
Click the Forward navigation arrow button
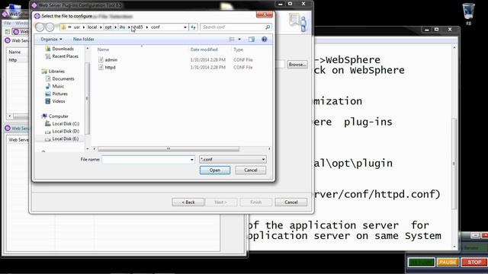(x=50, y=27)
